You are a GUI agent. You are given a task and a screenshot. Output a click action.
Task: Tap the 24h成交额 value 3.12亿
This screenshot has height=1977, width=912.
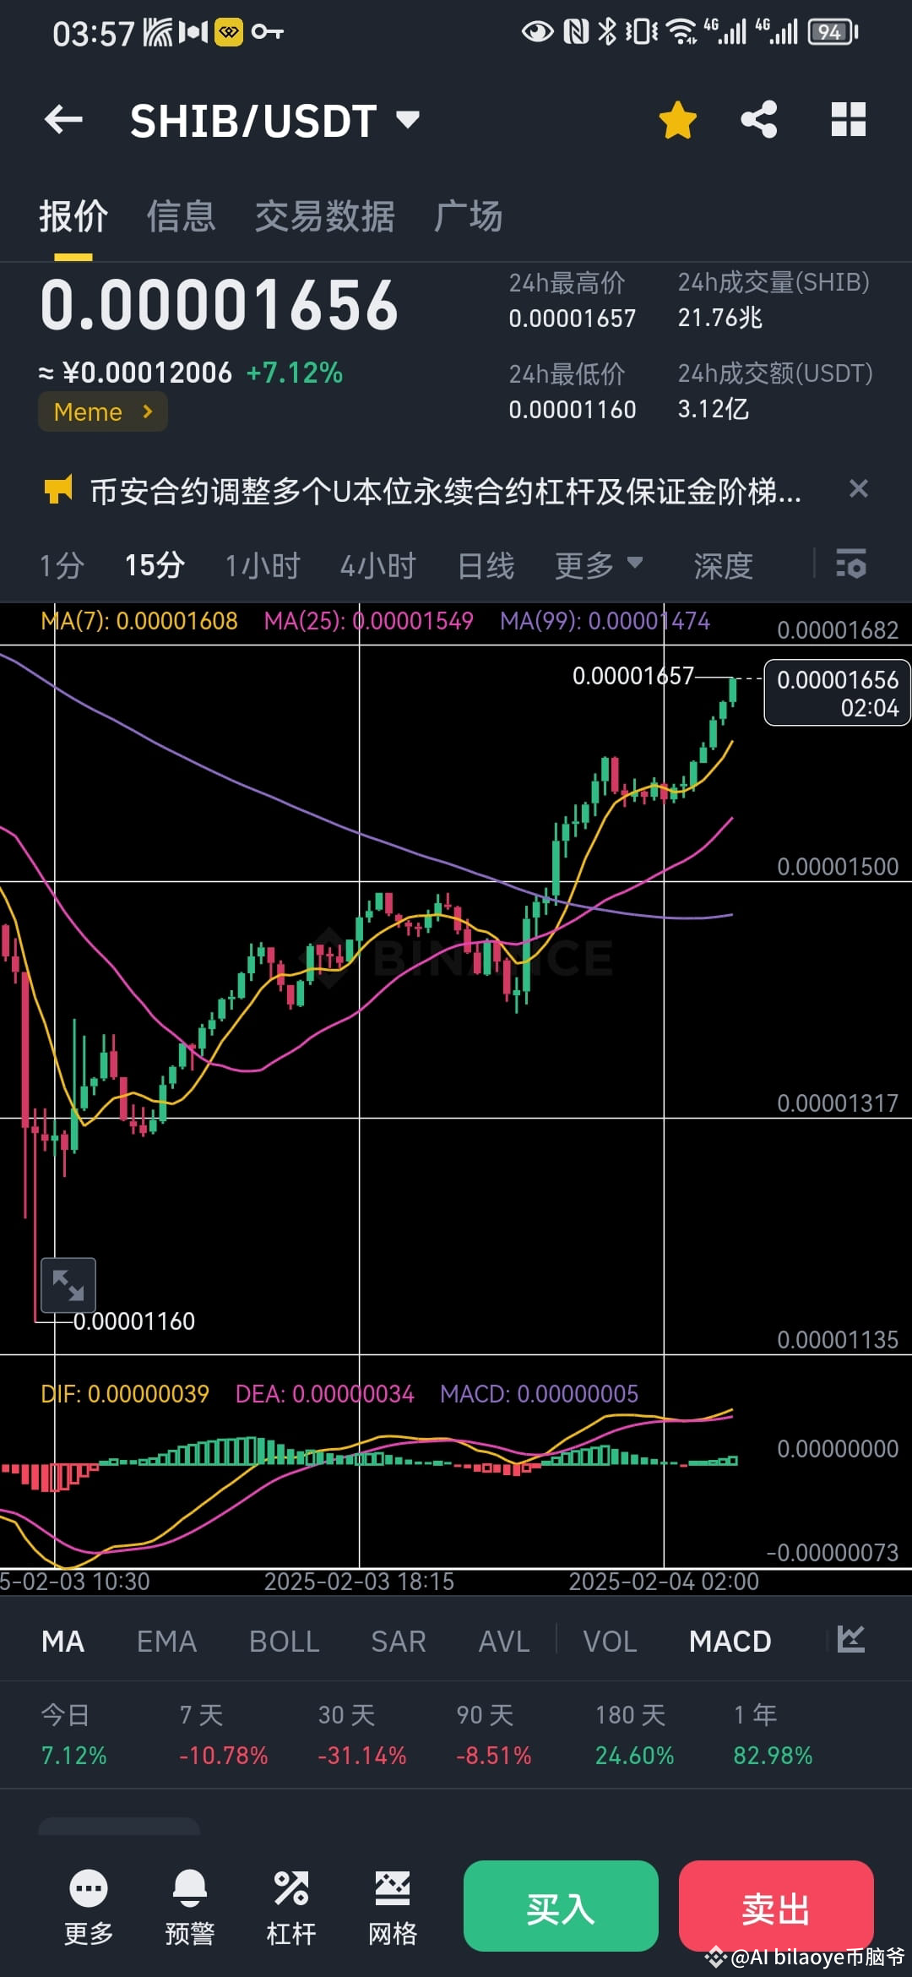[713, 409]
